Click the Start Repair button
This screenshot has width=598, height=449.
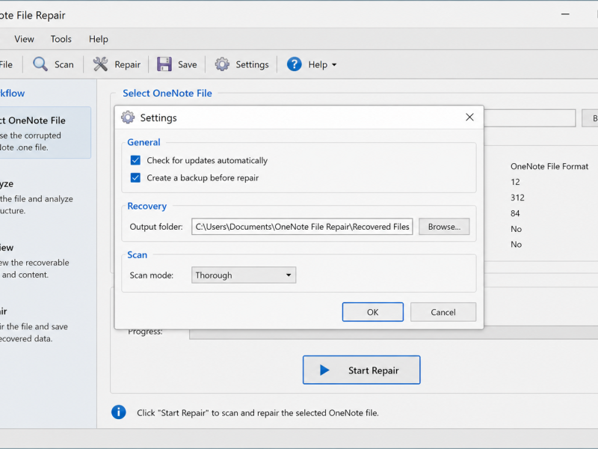tap(362, 370)
